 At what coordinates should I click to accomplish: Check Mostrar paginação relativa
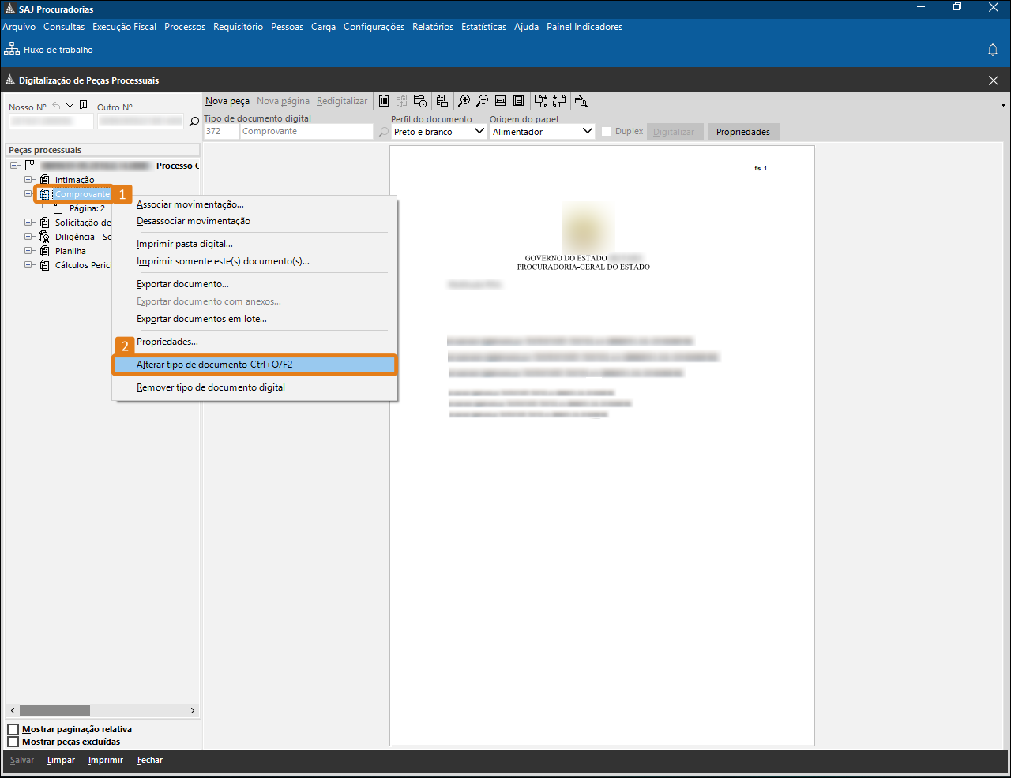(13, 730)
